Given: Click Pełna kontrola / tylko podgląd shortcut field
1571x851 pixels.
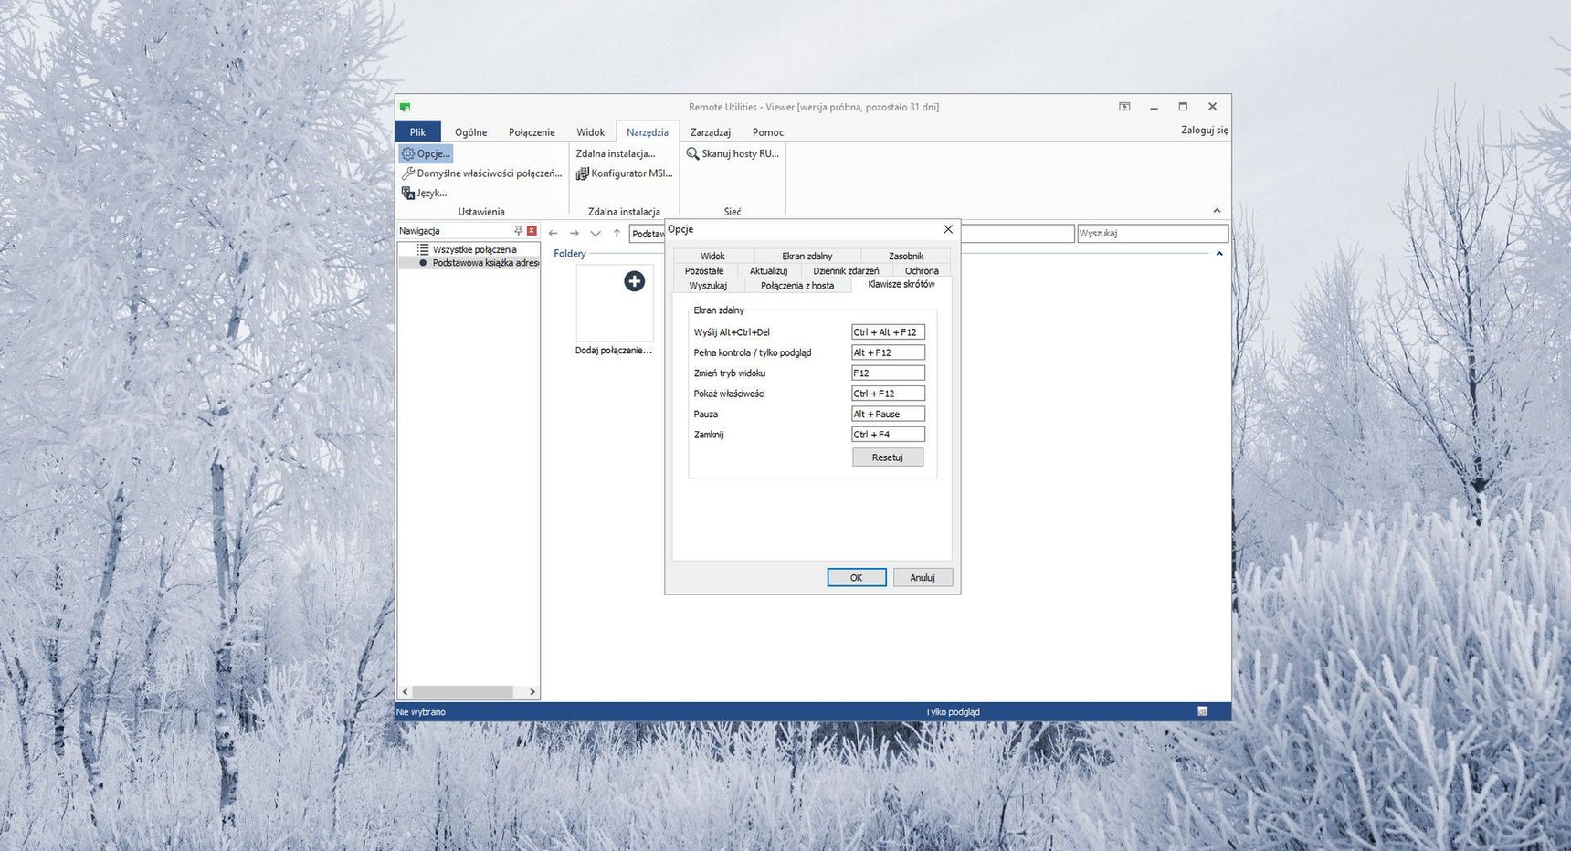Looking at the screenshot, I should point(888,352).
